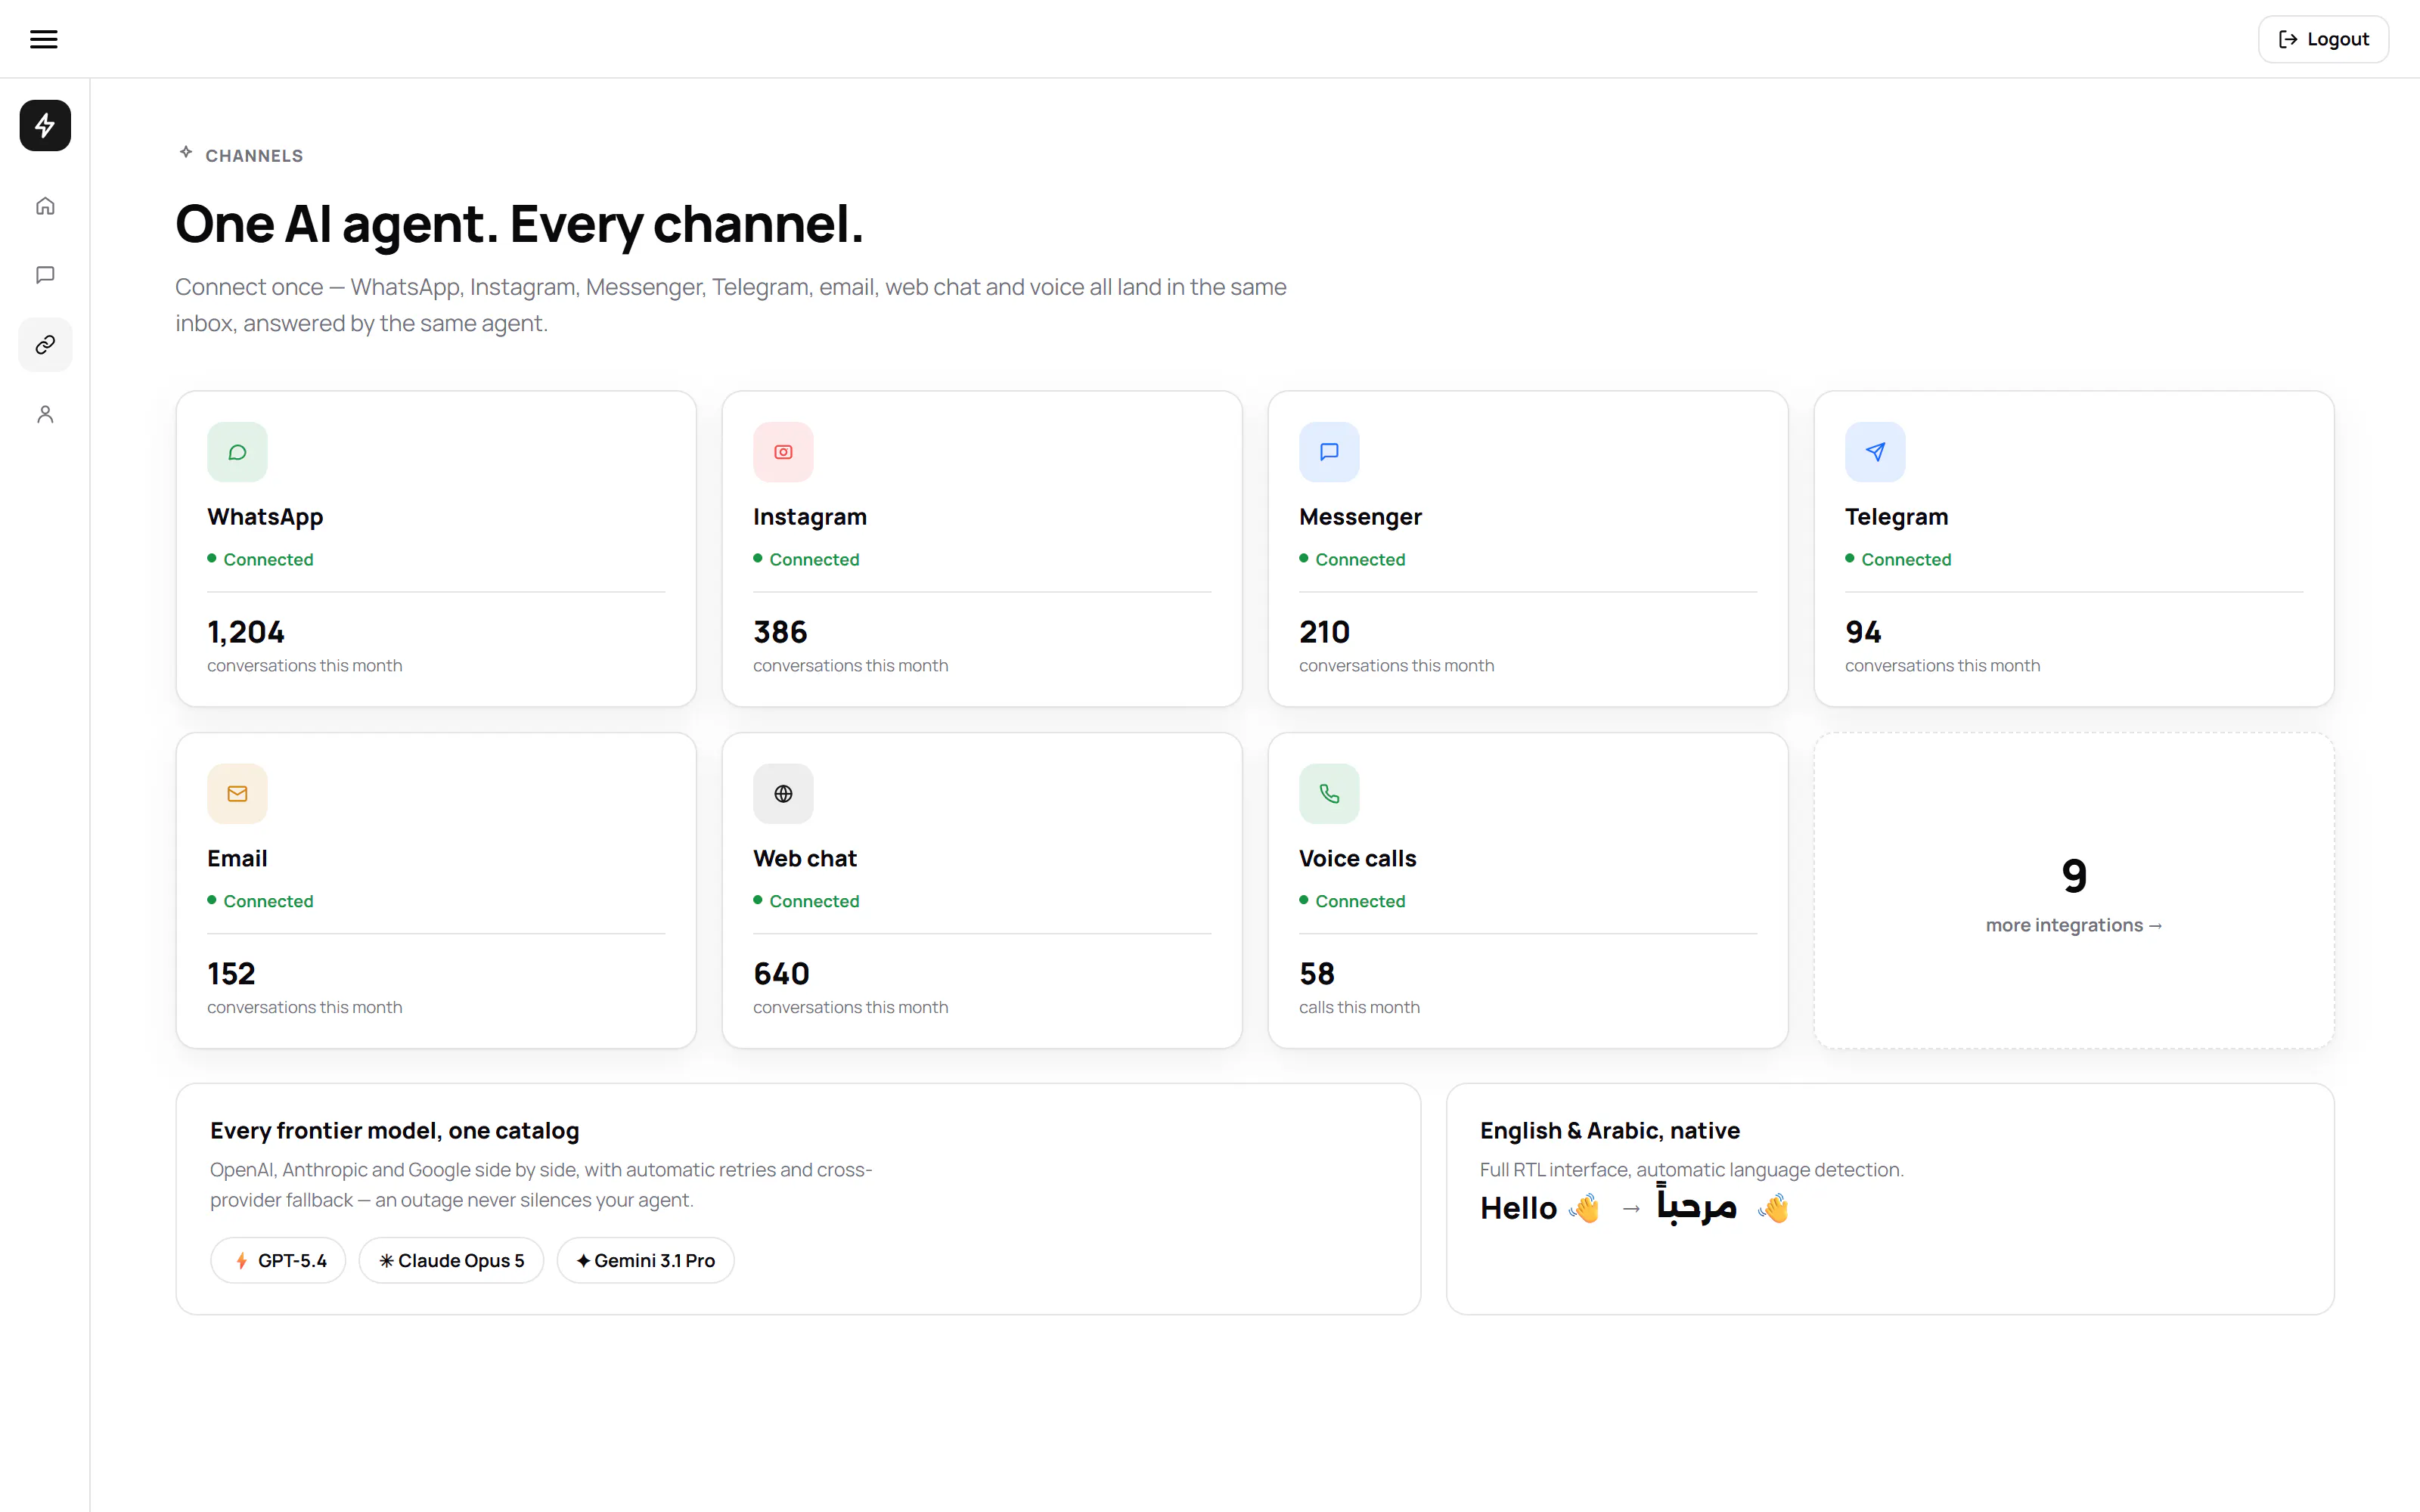Open the user profile sidebar icon
The image size is (2420, 1512).
coord(45,414)
